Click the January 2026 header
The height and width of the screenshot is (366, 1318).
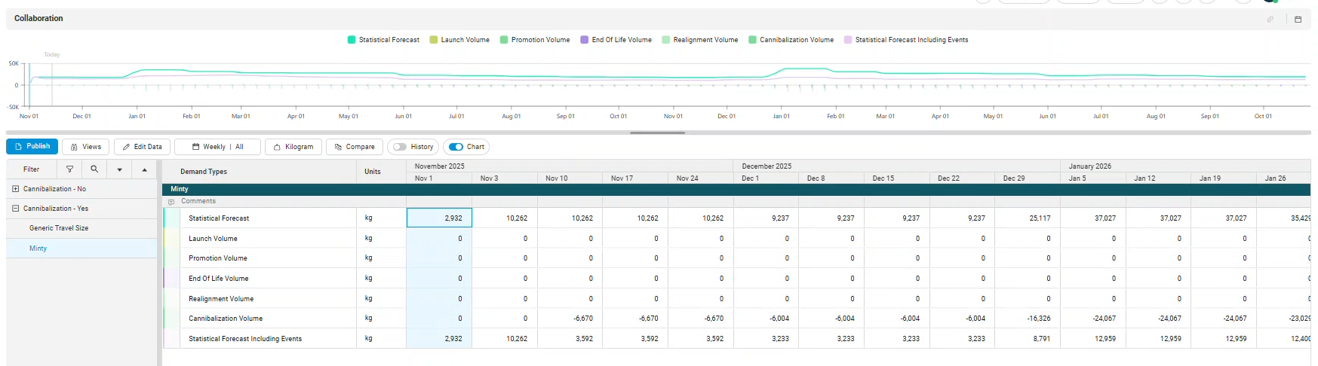(1185, 166)
